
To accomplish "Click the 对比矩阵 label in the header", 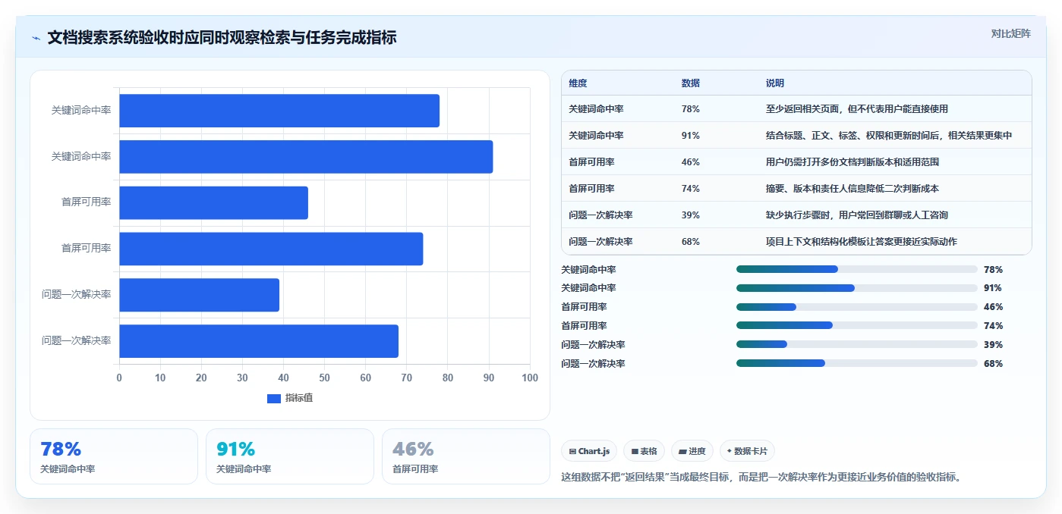I will coord(1010,33).
